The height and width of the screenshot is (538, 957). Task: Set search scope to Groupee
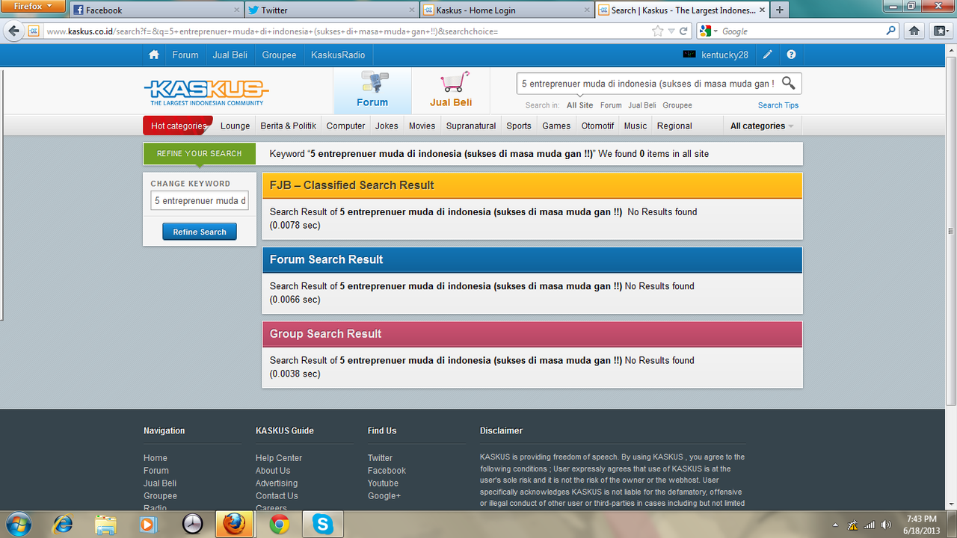pos(677,105)
